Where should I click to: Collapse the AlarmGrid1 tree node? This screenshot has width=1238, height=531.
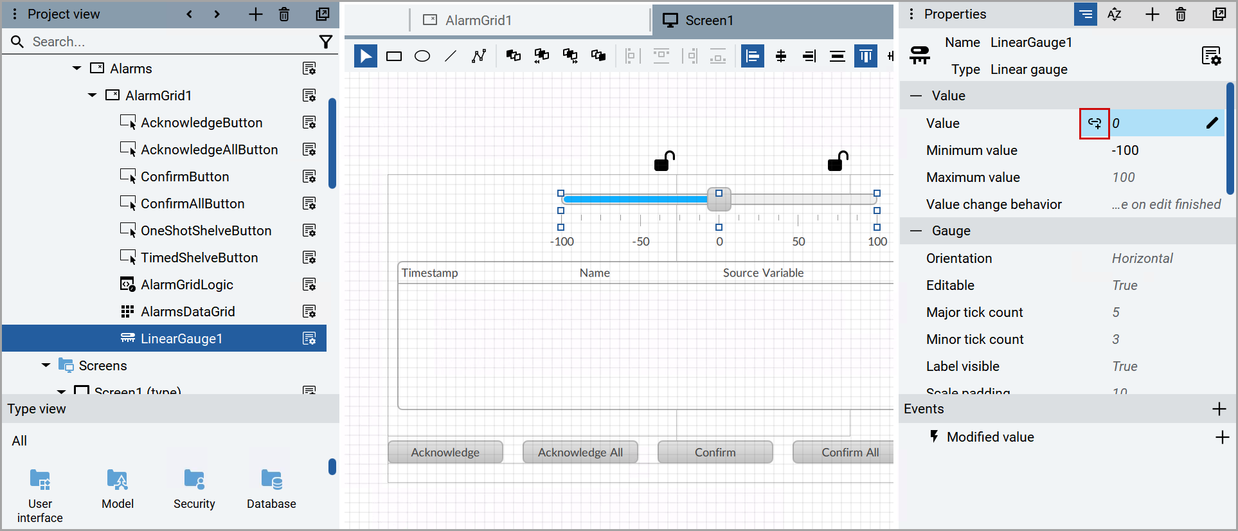[x=93, y=95]
